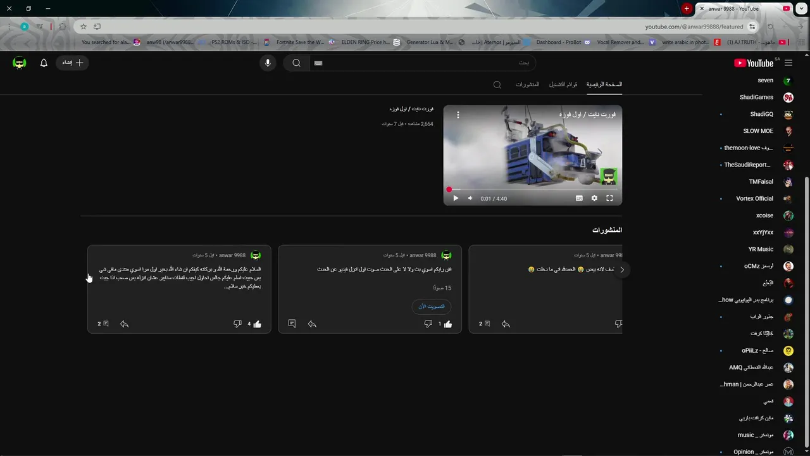Viewport: 810px width, 456px height.
Task: Click the YouTube address bar URL
Action: pyautogui.click(x=694, y=27)
